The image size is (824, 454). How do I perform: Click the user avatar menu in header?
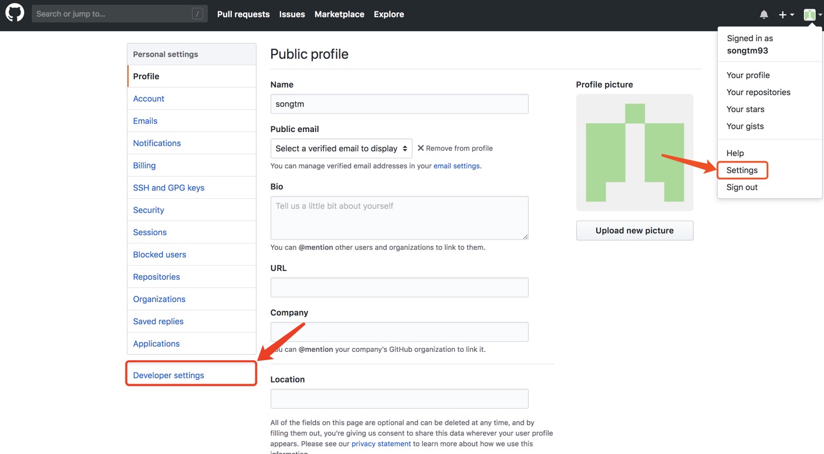point(813,15)
